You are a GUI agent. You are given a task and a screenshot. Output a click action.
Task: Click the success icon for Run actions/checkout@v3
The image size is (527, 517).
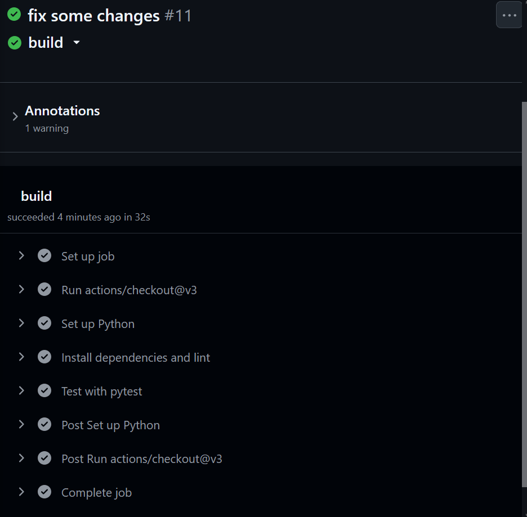pos(44,289)
